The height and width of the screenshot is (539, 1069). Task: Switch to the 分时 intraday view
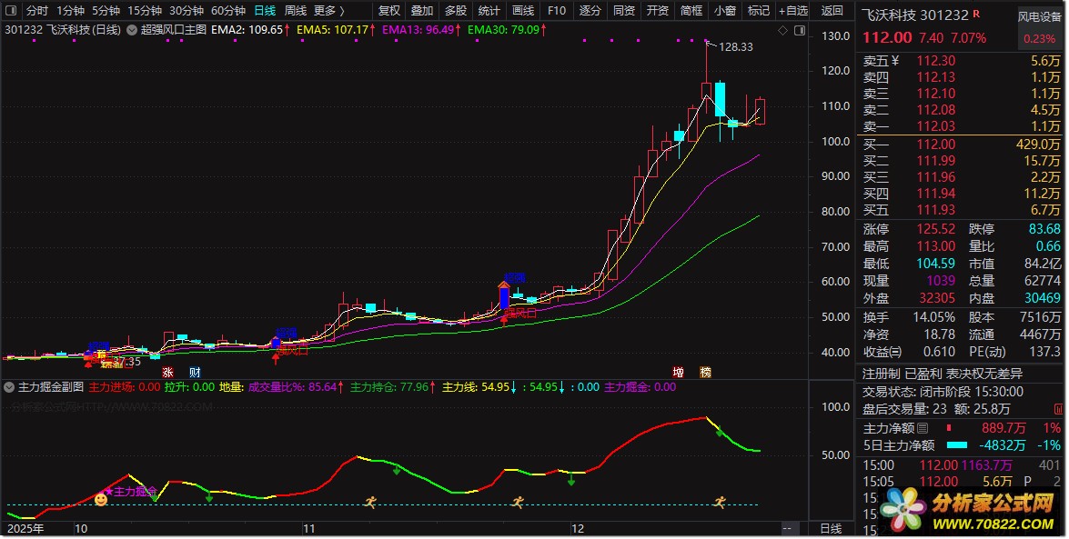(36, 10)
